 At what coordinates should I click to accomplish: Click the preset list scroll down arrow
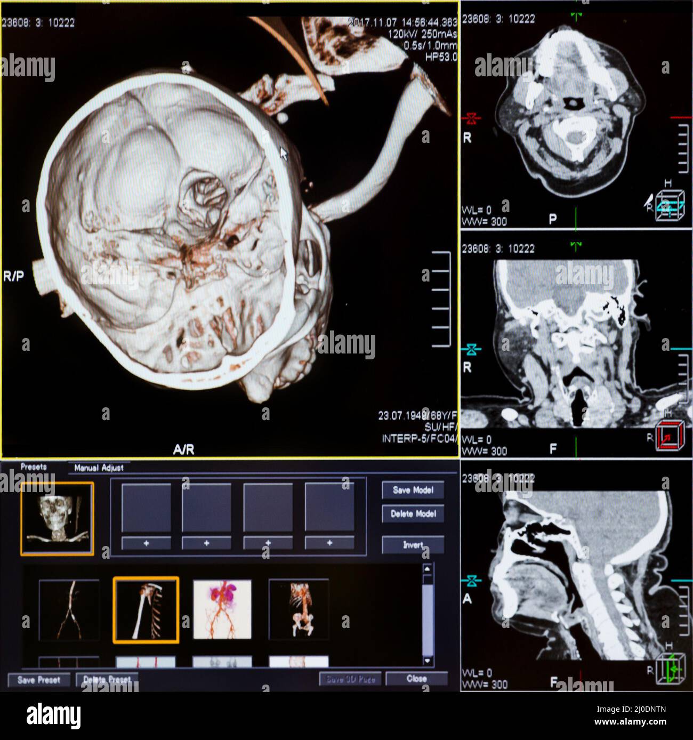[x=428, y=661]
